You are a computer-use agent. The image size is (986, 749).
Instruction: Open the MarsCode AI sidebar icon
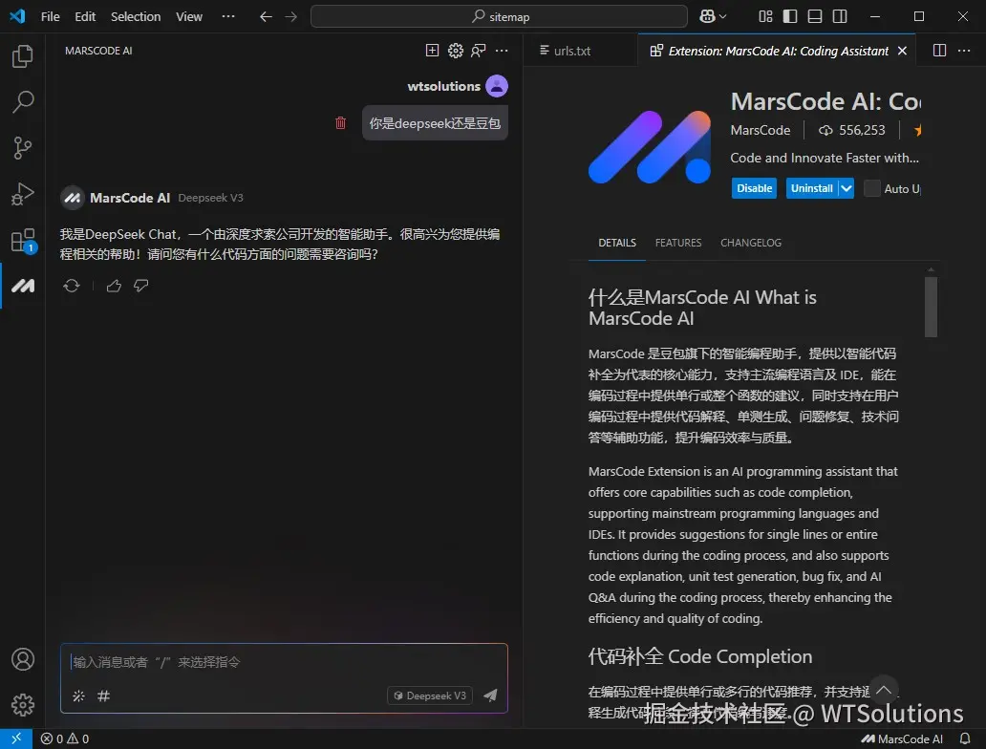click(x=21, y=285)
